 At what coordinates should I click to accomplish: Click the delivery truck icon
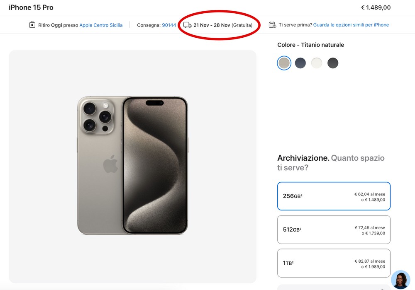(x=187, y=25)
